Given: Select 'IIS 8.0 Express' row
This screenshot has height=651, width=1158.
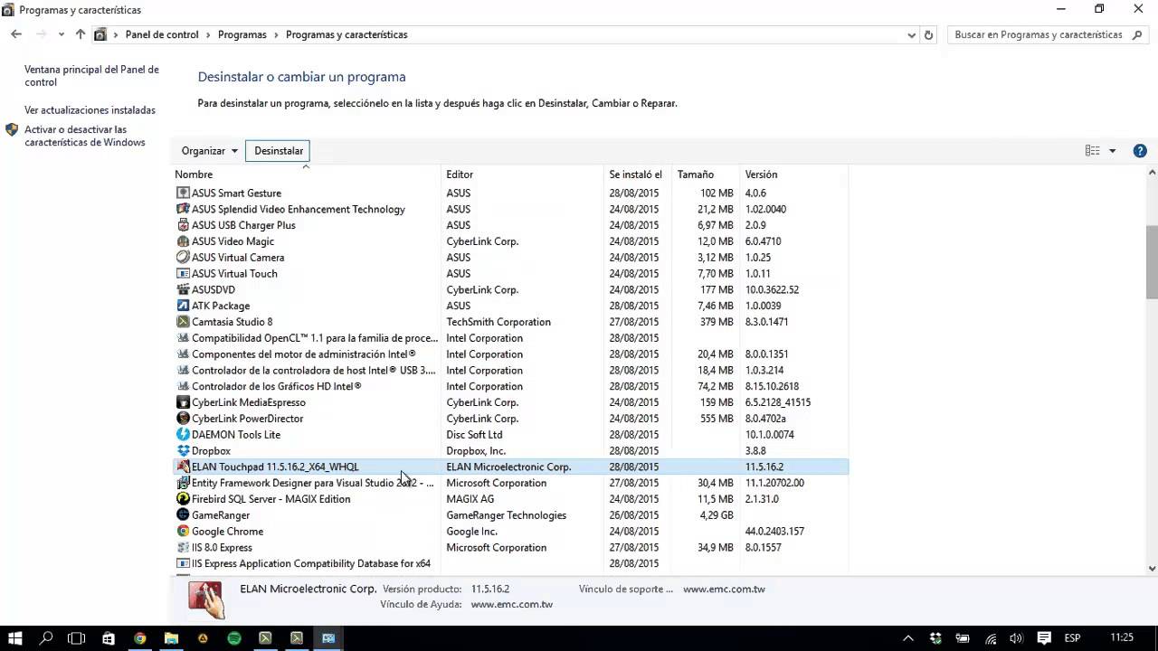Looking at the screenshot, I should (x=511, y=548).
